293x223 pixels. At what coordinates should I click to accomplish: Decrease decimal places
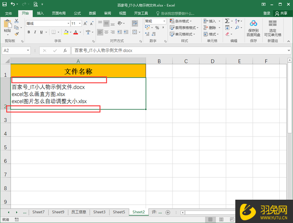[154, 34]
